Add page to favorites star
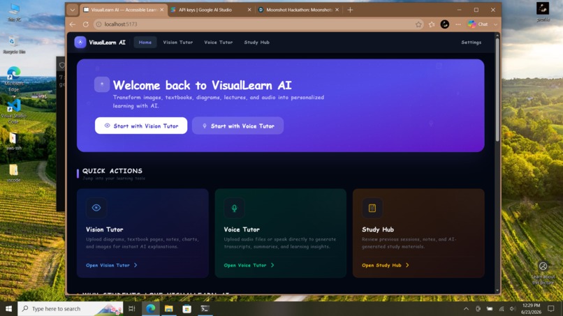This screenshot has width=563, height=316. (x=418, y=24)
